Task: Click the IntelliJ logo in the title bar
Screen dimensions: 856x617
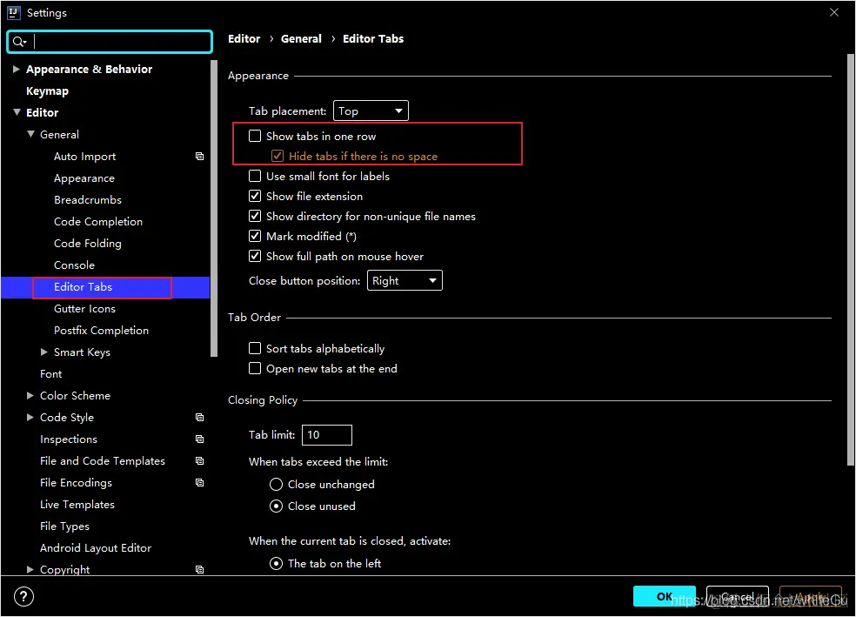Action: click(14, 12)
